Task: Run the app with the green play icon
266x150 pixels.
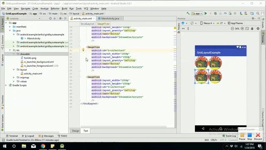Action: click(x=206, y=13)
